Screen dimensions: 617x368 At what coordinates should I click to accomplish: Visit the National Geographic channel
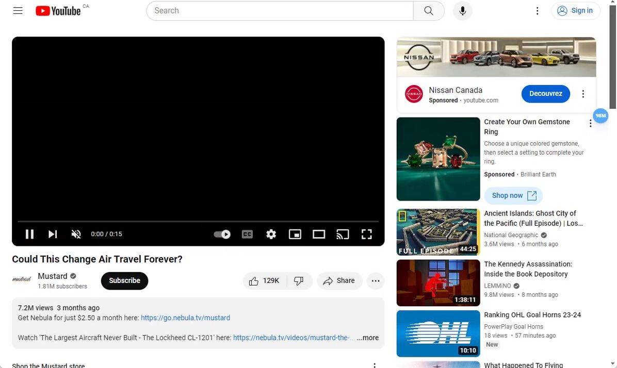(x=511, y=235)
